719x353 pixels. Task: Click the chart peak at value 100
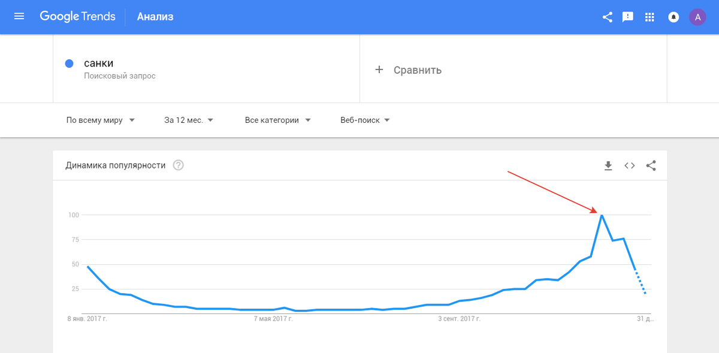click(x=602, y=215)
